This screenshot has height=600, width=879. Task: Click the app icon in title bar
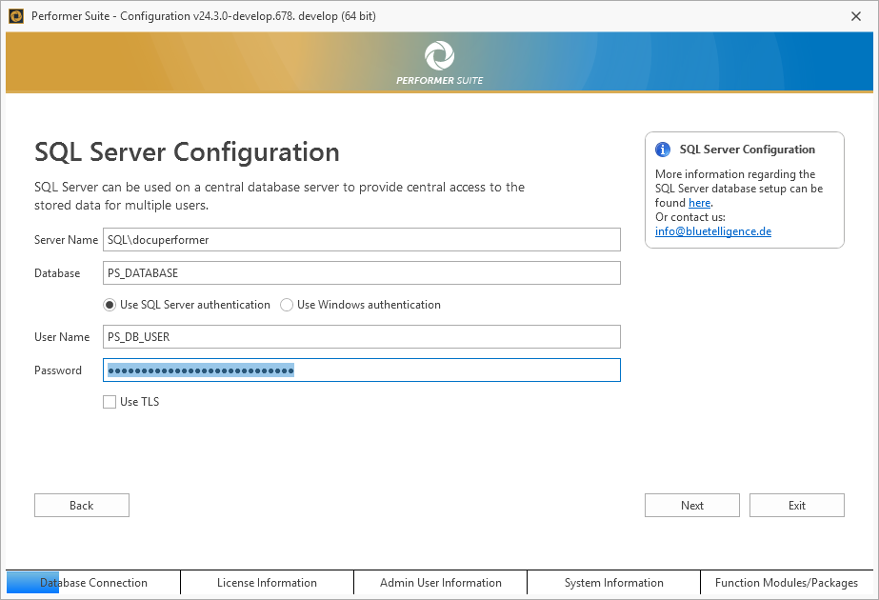tap(15, 15)
